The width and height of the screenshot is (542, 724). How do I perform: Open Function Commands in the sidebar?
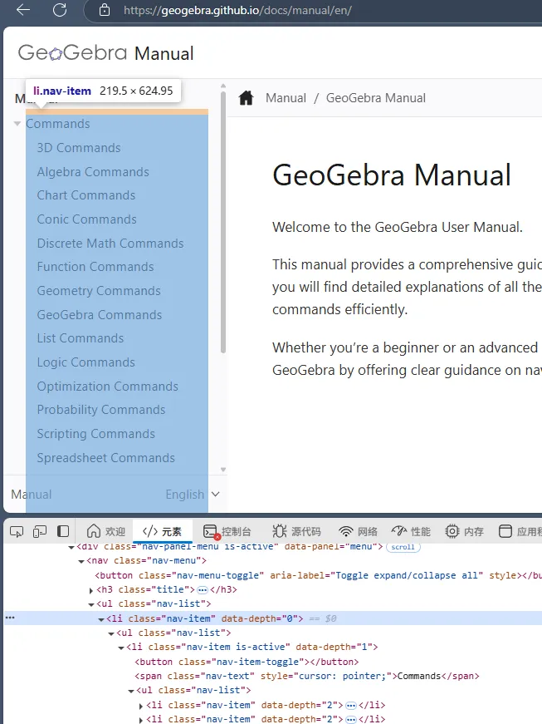click(x=95, y=267)
